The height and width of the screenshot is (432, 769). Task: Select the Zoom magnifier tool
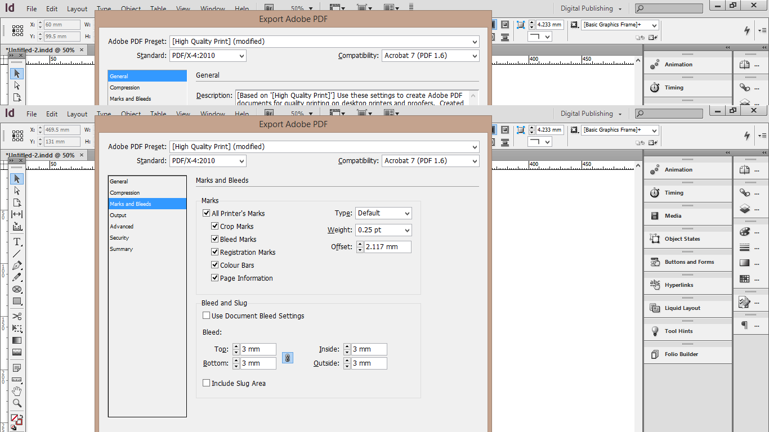(x=17, y=403)
